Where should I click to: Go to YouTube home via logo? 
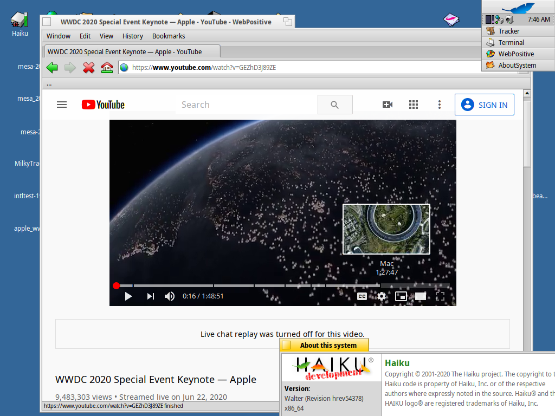coord(103,105)
